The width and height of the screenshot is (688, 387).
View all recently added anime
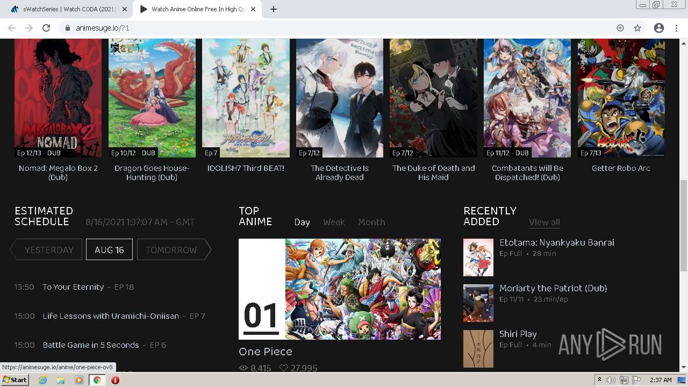click(544, 222)
